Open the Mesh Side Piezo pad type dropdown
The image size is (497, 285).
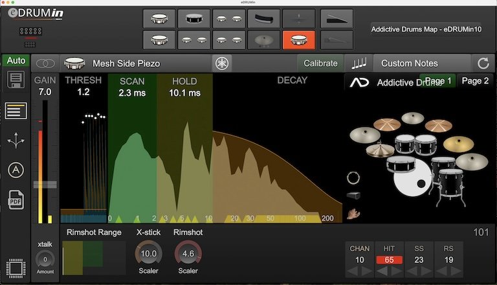point(137,63)
